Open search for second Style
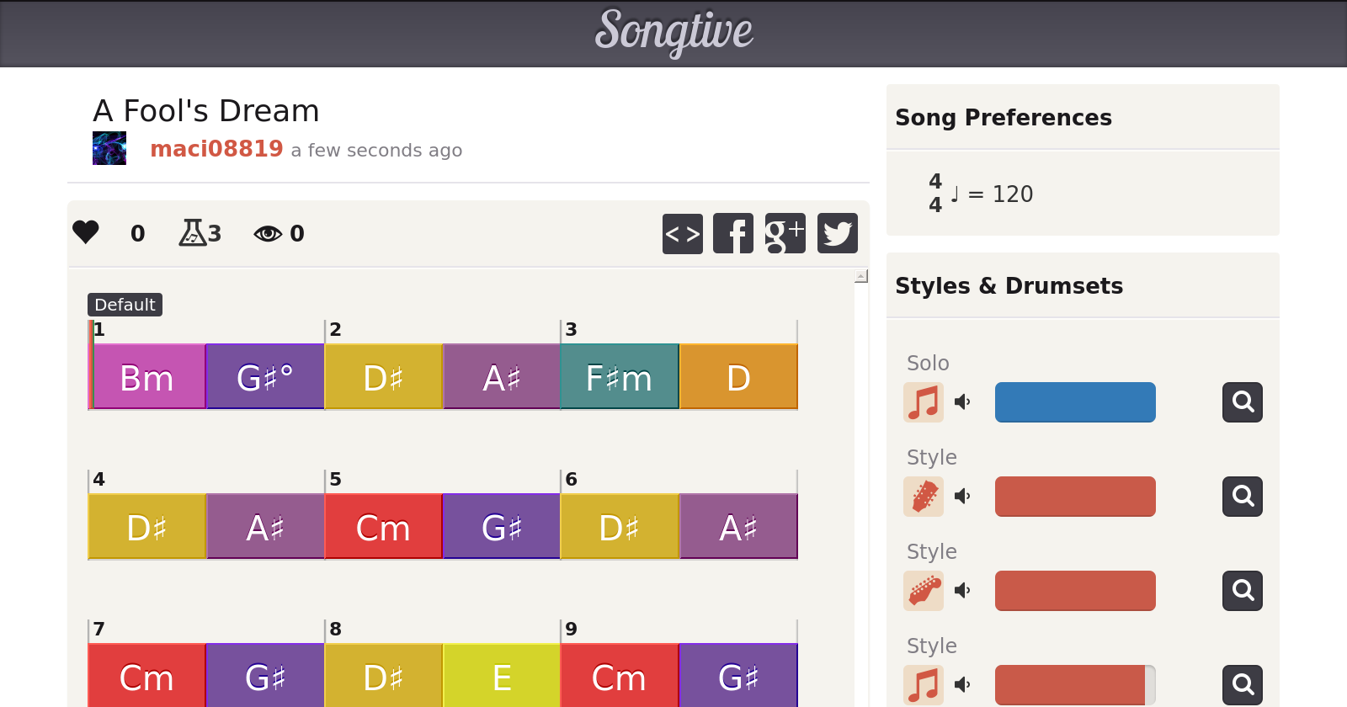The height and width of the screenshot is (707, 1347). click(x=1242, y=591)
